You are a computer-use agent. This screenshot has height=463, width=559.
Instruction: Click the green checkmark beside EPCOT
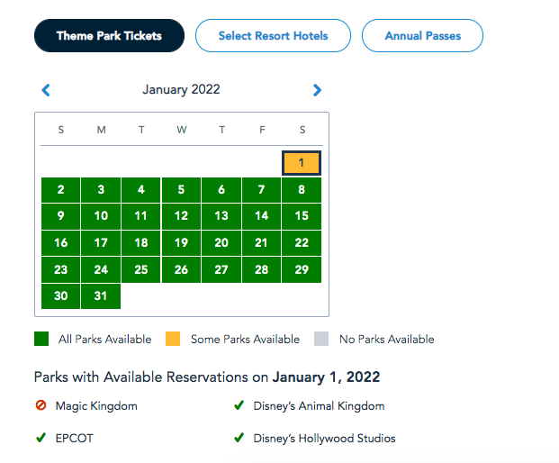click(41, 437)
